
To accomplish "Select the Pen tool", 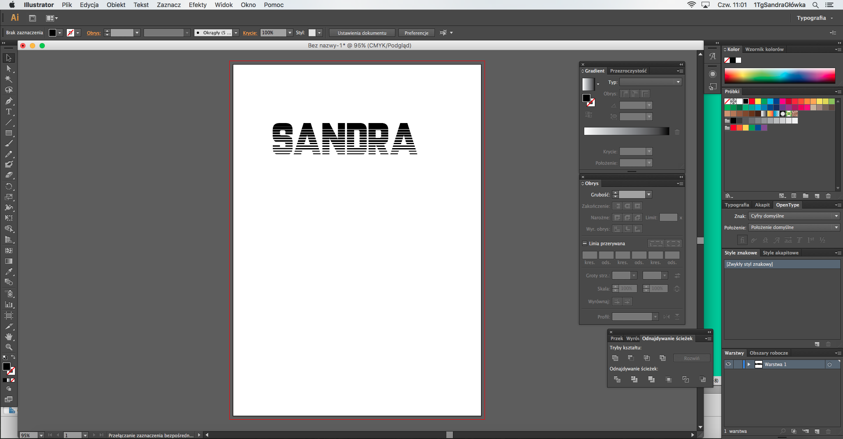I will 9,101.
